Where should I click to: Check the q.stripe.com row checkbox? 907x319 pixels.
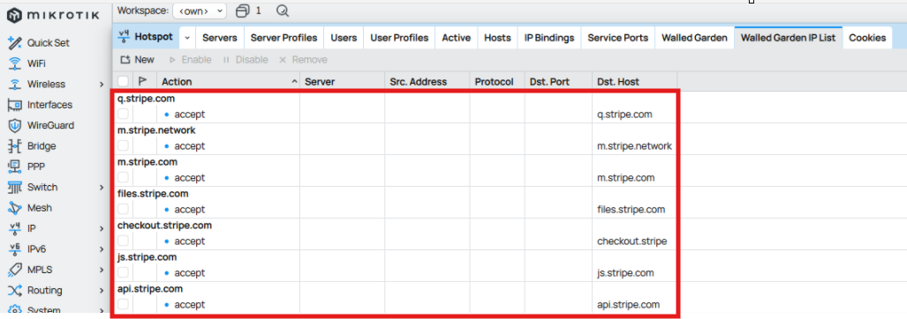coord(124,115)
